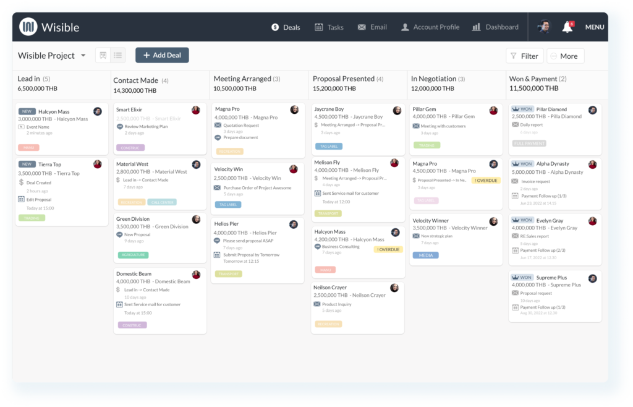This screenshot has height=407, width=633.
Task: Open the Filter button
Action: 524,56
